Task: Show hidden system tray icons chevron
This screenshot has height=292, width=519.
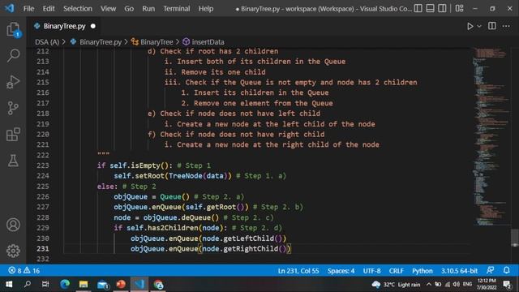Action: [429, 285]
